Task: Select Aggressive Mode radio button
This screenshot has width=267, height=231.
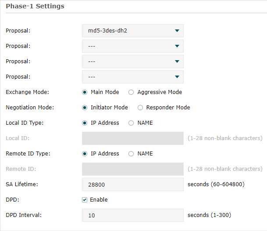Action: pos(131,92)
